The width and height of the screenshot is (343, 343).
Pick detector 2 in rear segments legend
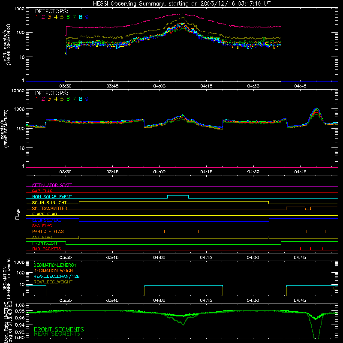[43, 99]
